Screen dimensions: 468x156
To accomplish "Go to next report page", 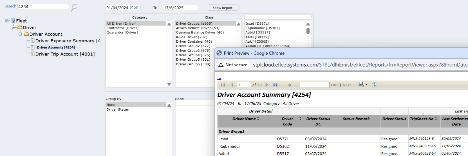I will point(267,85).
